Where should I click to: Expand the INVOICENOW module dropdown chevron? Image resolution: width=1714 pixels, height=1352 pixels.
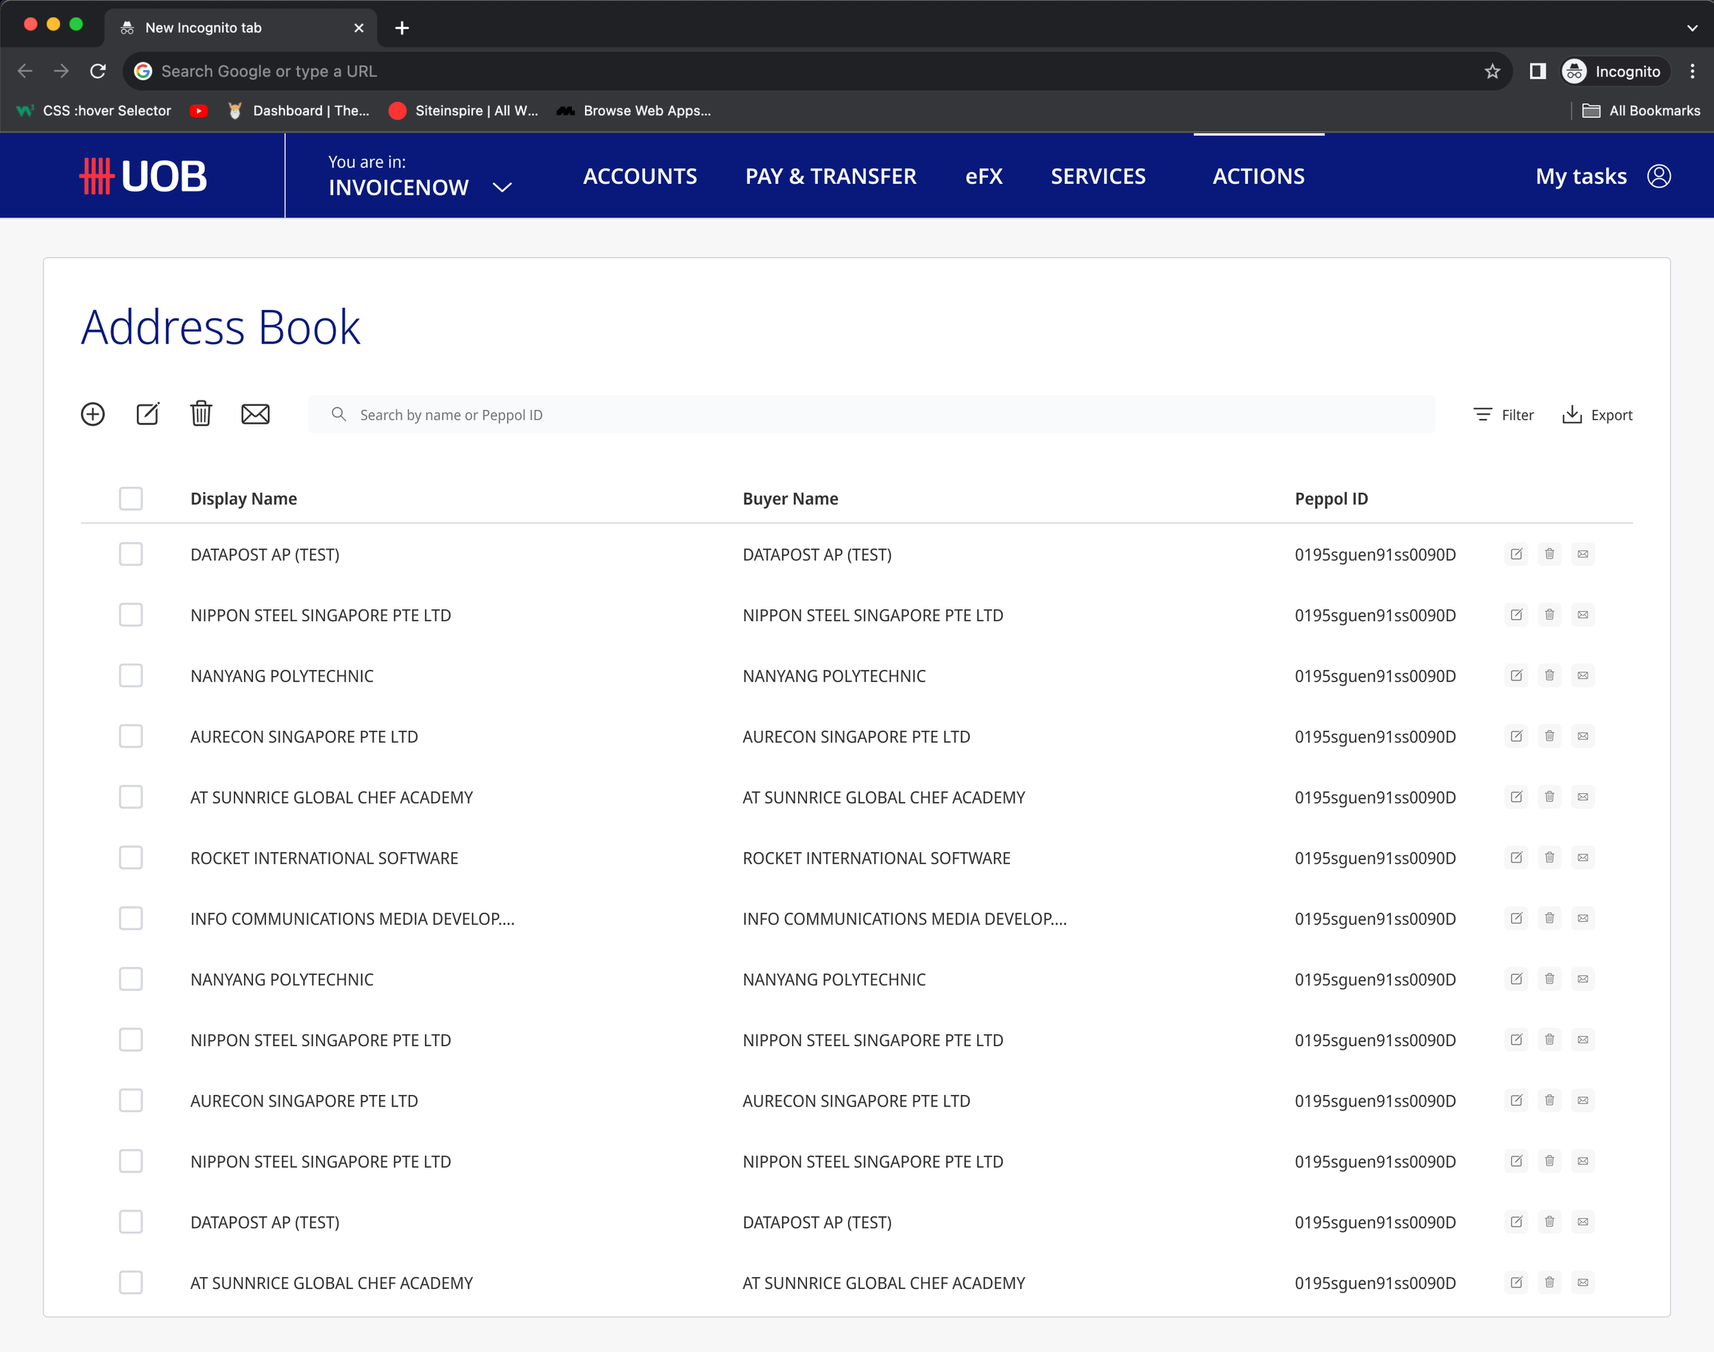coord(502,188)
